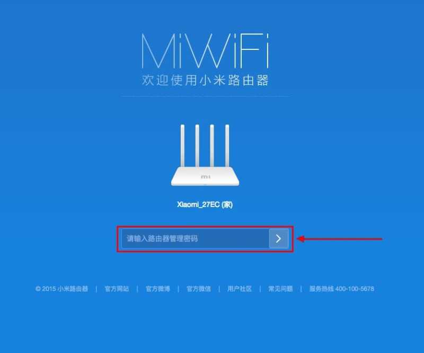This screenshot has height=353, width=424.
Task: Click the © 2015 小米路由器 copyright text
Action: click(61, 289)
